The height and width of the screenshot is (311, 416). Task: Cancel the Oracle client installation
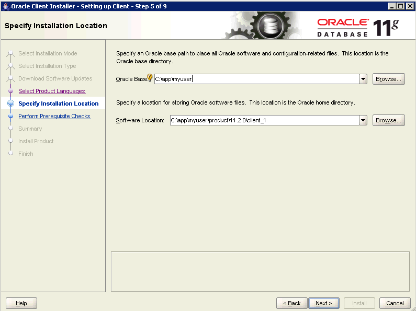pos(395,303)
